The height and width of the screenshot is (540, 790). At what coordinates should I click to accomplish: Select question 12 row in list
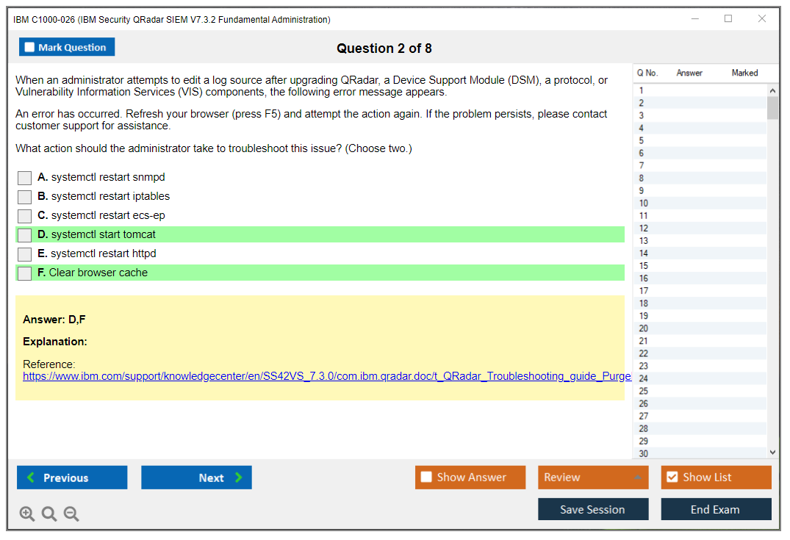pyautogui.click(x=698, y=228)
